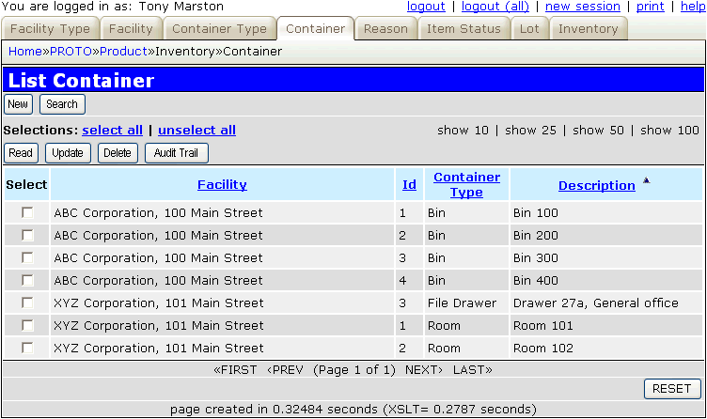Sort by the Facility column header

click(x=222, y=185)
